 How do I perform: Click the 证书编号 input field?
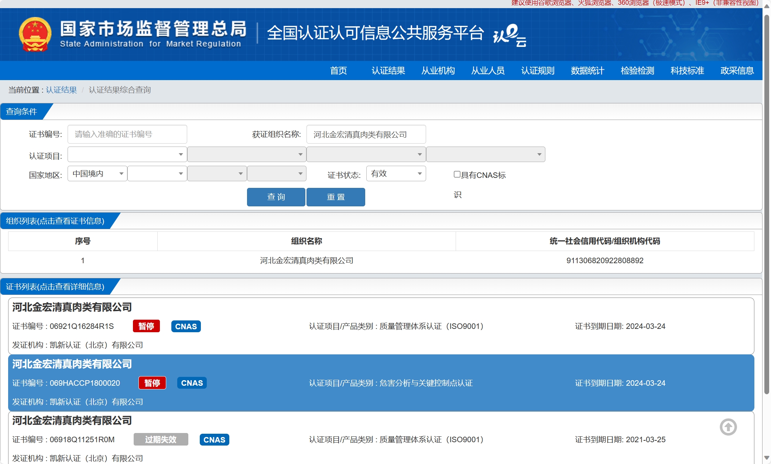127,134
